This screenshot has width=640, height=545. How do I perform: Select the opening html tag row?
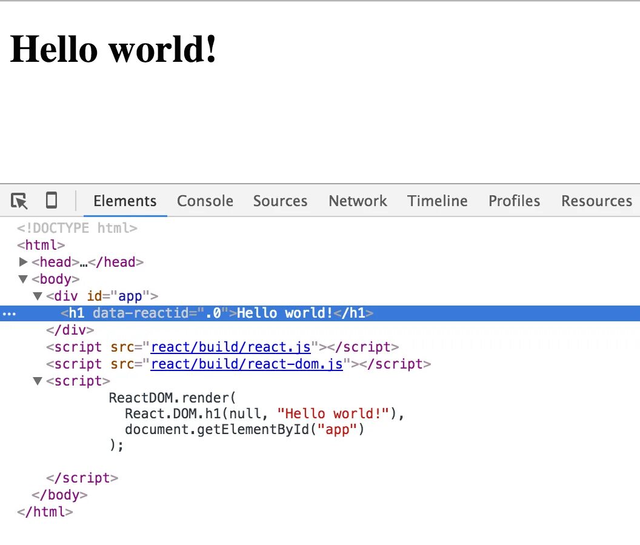41,245
